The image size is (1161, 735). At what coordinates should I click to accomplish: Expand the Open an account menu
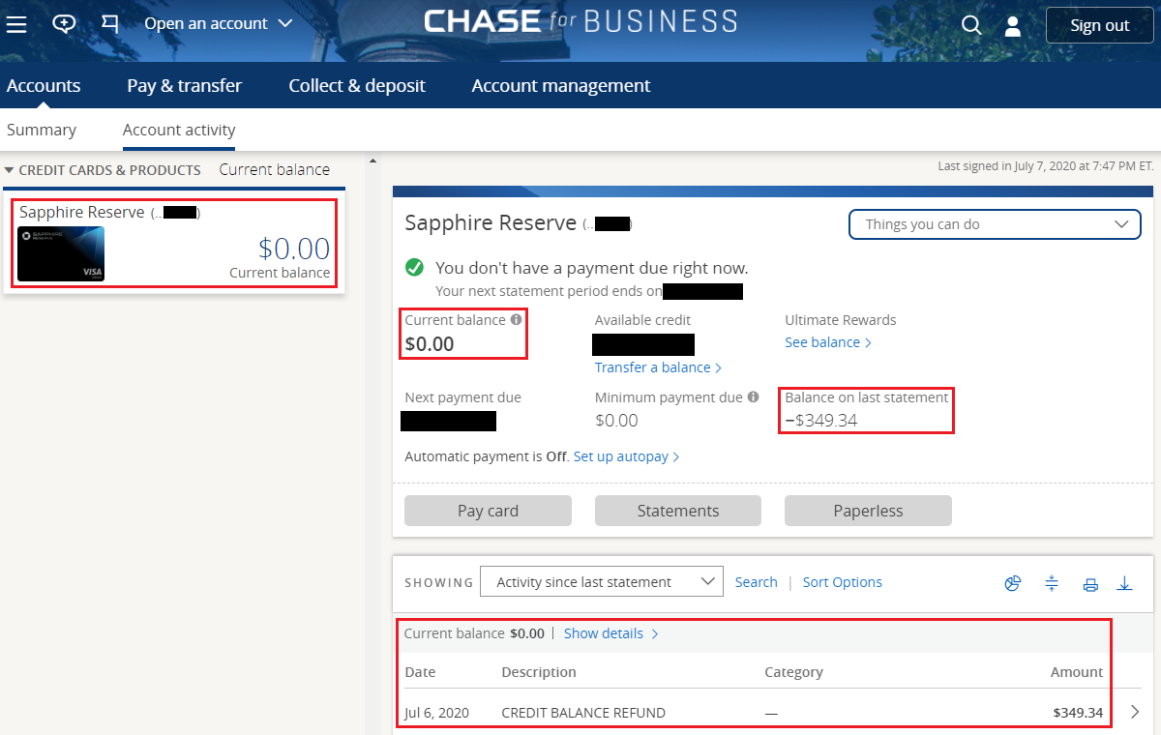[x=218, y=24]
